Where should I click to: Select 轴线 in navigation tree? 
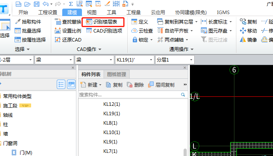point(7,115)
